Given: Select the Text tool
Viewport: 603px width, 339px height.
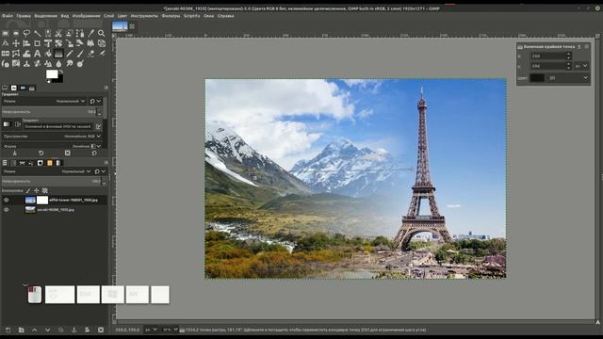Looking at the screenshot, I should click(x=38, y=54).
